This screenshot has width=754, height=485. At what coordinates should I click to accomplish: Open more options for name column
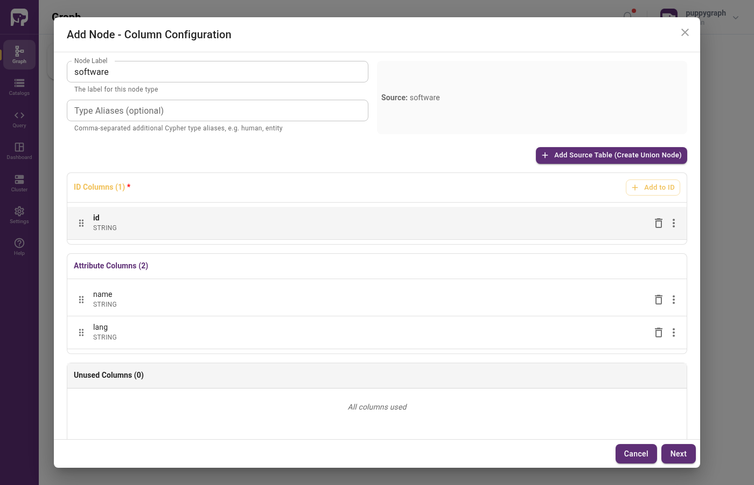click(x=674, y=300)
